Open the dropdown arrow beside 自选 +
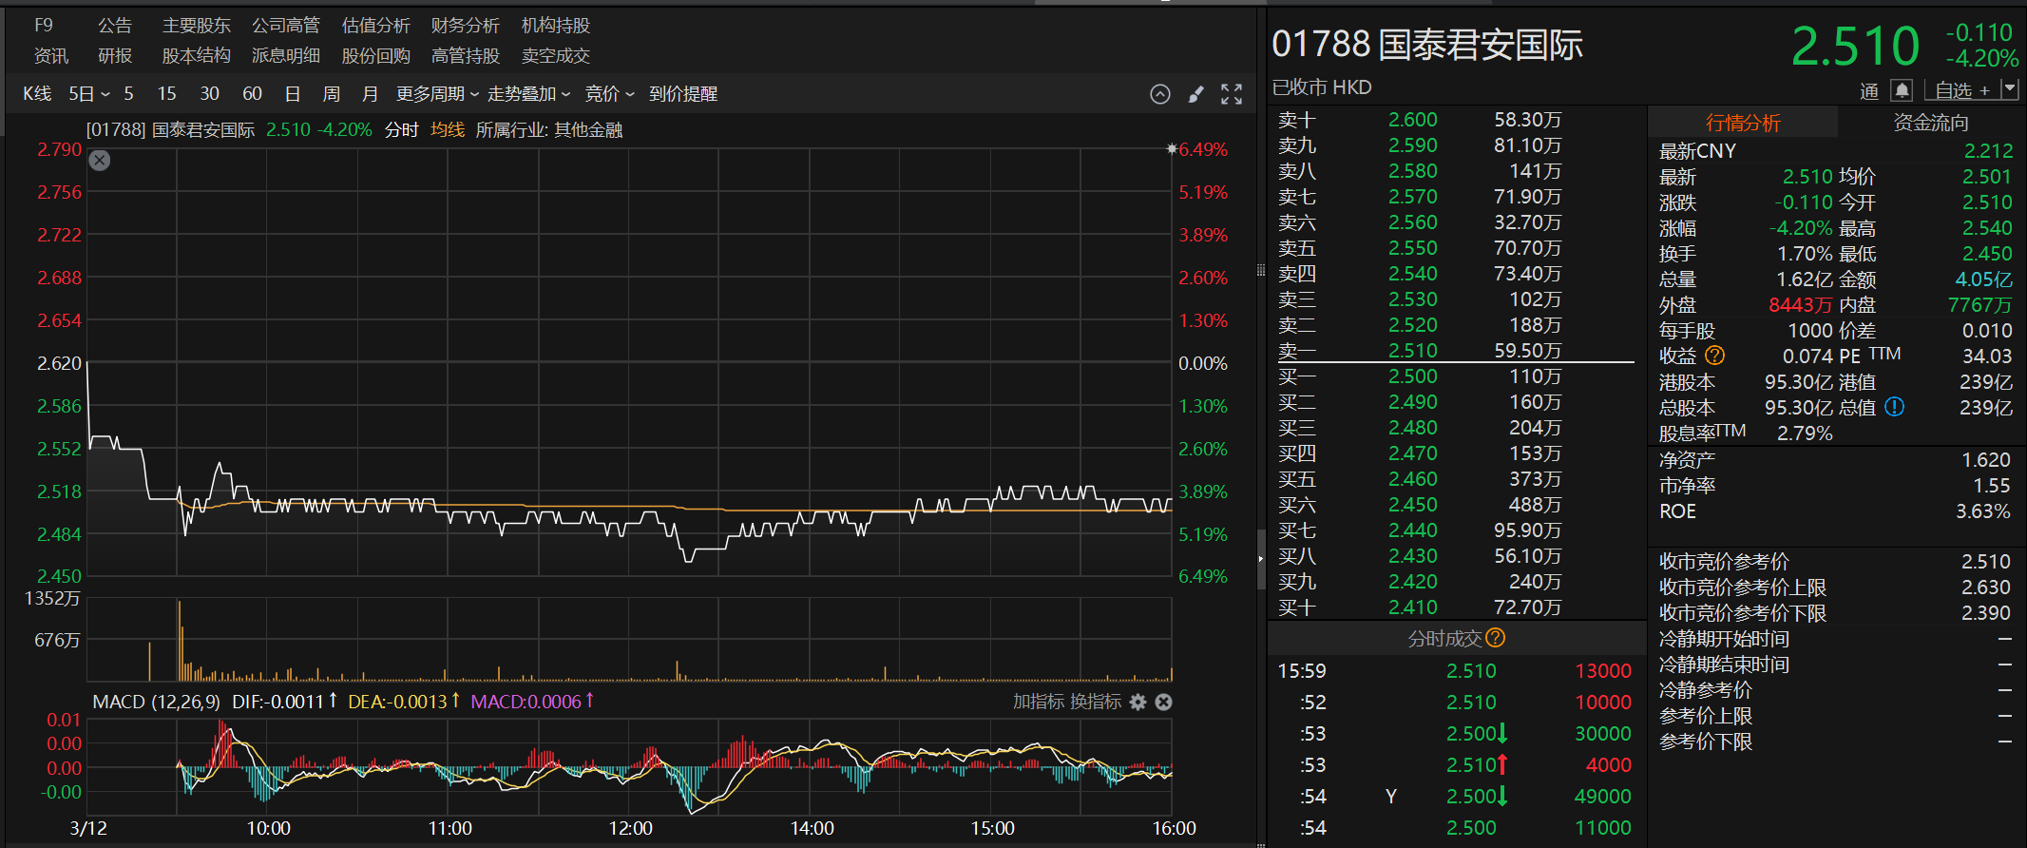This screenshot has width=2027, height=848. (x=2009, y=89)
